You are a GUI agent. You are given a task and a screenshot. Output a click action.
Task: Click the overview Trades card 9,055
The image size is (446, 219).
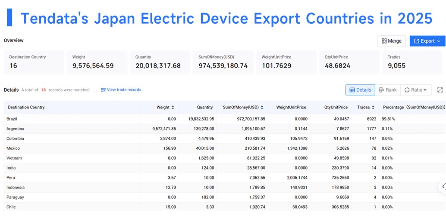click(412, 62)
